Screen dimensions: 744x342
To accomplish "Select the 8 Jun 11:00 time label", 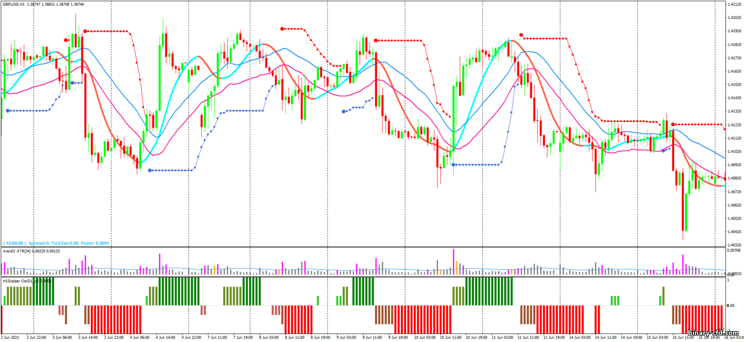I will (295, 338).
